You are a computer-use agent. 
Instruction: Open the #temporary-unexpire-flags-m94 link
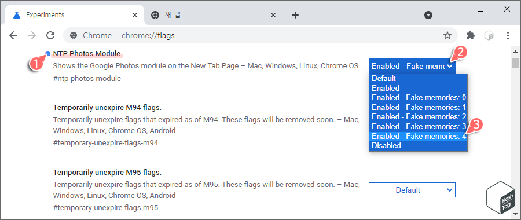click(x=105, y=143)
